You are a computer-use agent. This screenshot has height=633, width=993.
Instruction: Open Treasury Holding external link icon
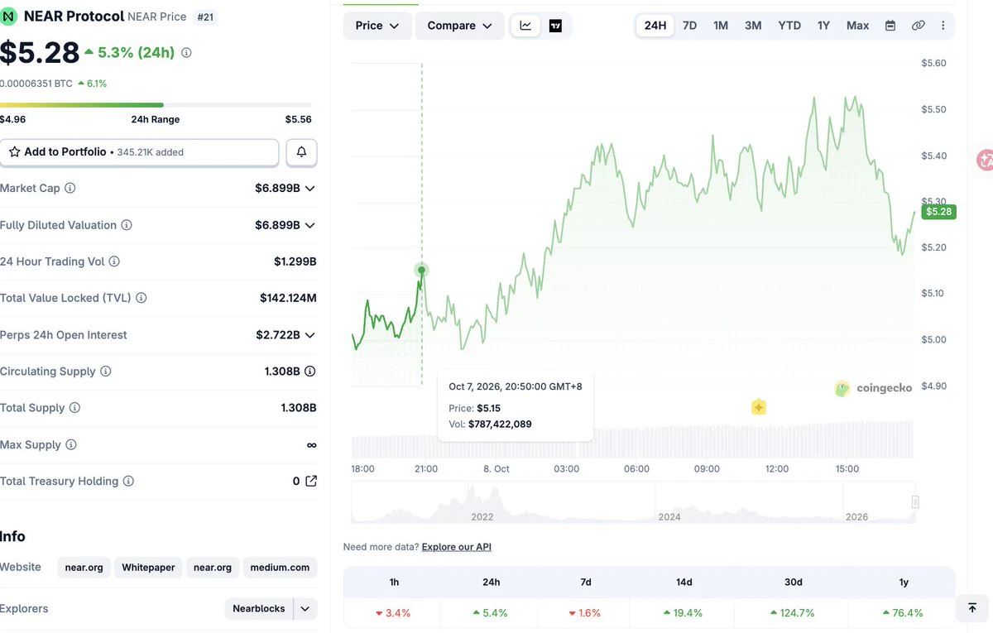coord(311,481)
